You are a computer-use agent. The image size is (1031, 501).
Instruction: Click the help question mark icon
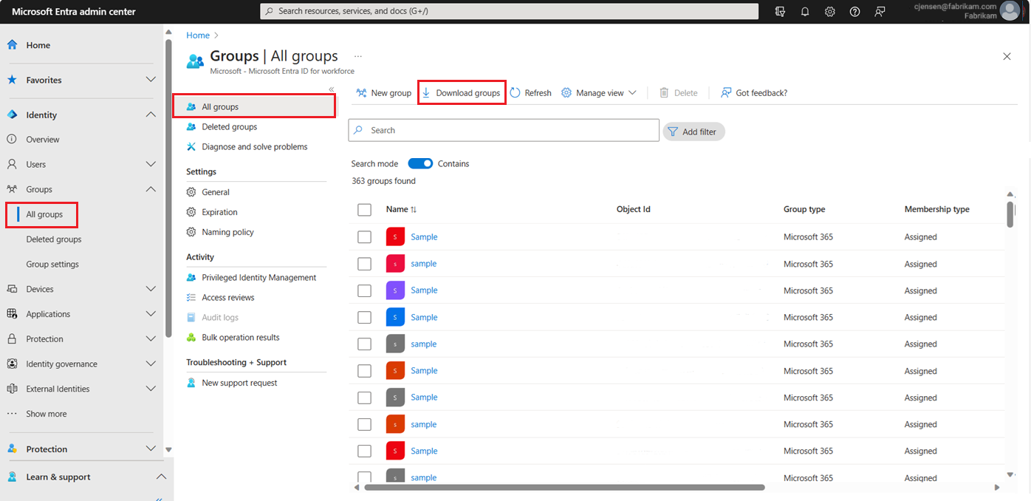854,12
